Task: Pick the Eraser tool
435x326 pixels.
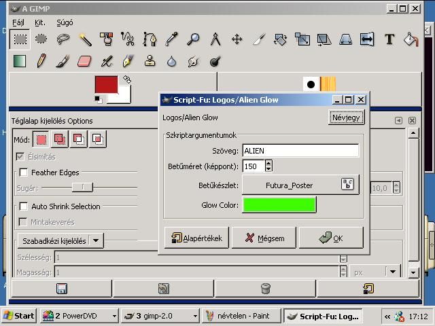Action: (84, 61)
